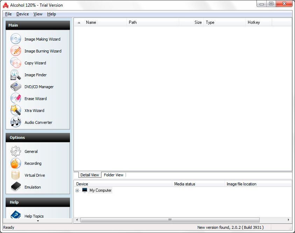
Task: Open the View menu
Action: (38, 14)
